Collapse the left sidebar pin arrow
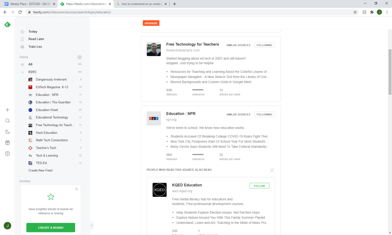 point(92,225)
